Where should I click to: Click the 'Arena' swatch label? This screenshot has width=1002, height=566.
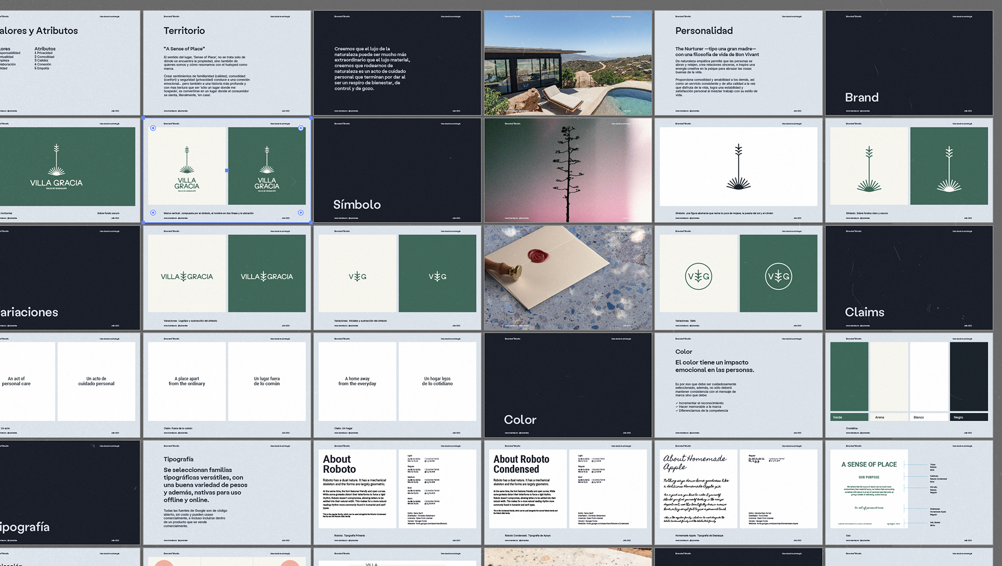pyautogui.click(x=879, y=417)
